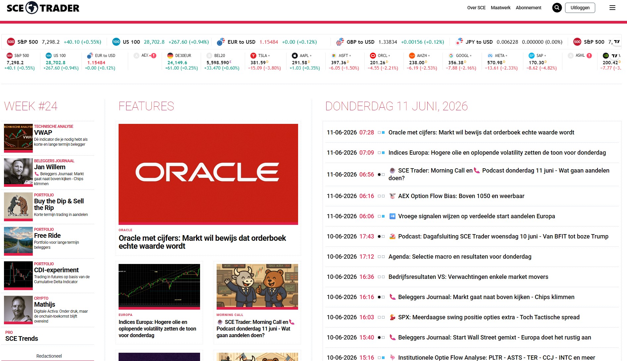Click the Tesla logo in the TSLA quote

tap(253, 56)
